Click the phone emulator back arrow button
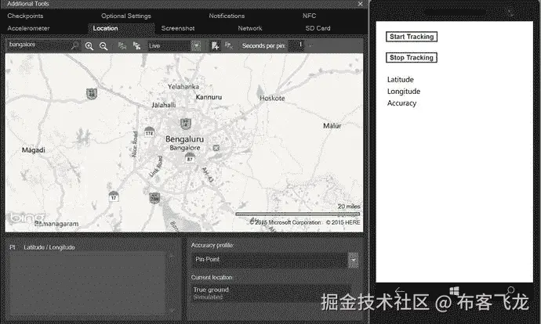541x324 pixels. pos(400,291)
